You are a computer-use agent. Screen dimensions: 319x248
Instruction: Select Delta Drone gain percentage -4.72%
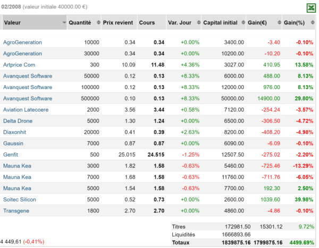305,121
